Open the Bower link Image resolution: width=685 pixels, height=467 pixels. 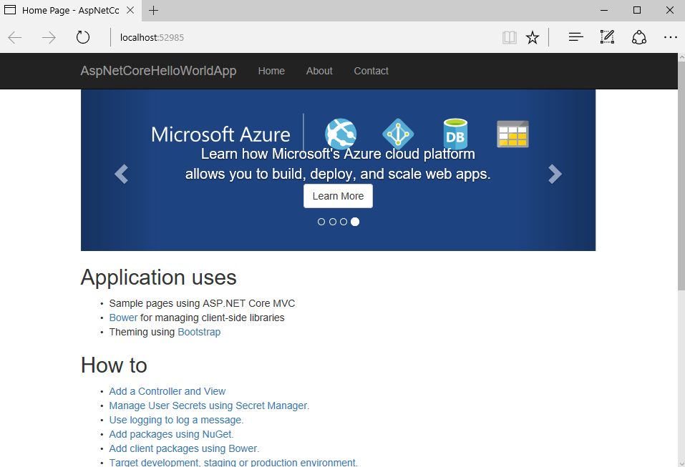(x=123, y=318)
